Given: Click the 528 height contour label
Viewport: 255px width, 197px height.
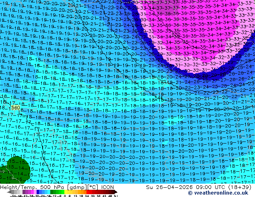Looking at the screenshot, I should pyautogui.click(x=203, y=77).
